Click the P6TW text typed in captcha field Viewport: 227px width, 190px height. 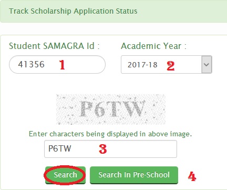click(60, 148)
